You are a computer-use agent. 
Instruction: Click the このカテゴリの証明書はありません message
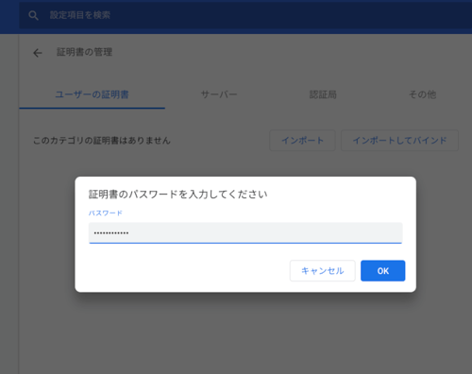(102, 141)
